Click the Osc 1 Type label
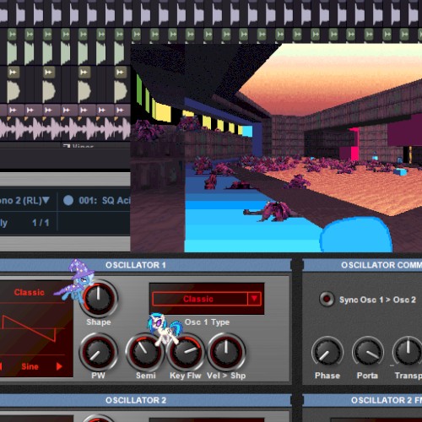Viewport: 422px width, 422px height. pyautogui.click(x=207, y=322)
